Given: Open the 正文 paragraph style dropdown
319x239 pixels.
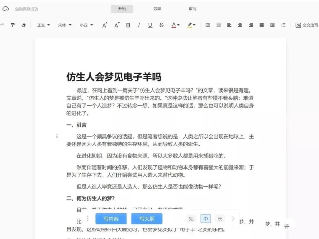Looking at the screenshot, I should (x=43, y=25).
